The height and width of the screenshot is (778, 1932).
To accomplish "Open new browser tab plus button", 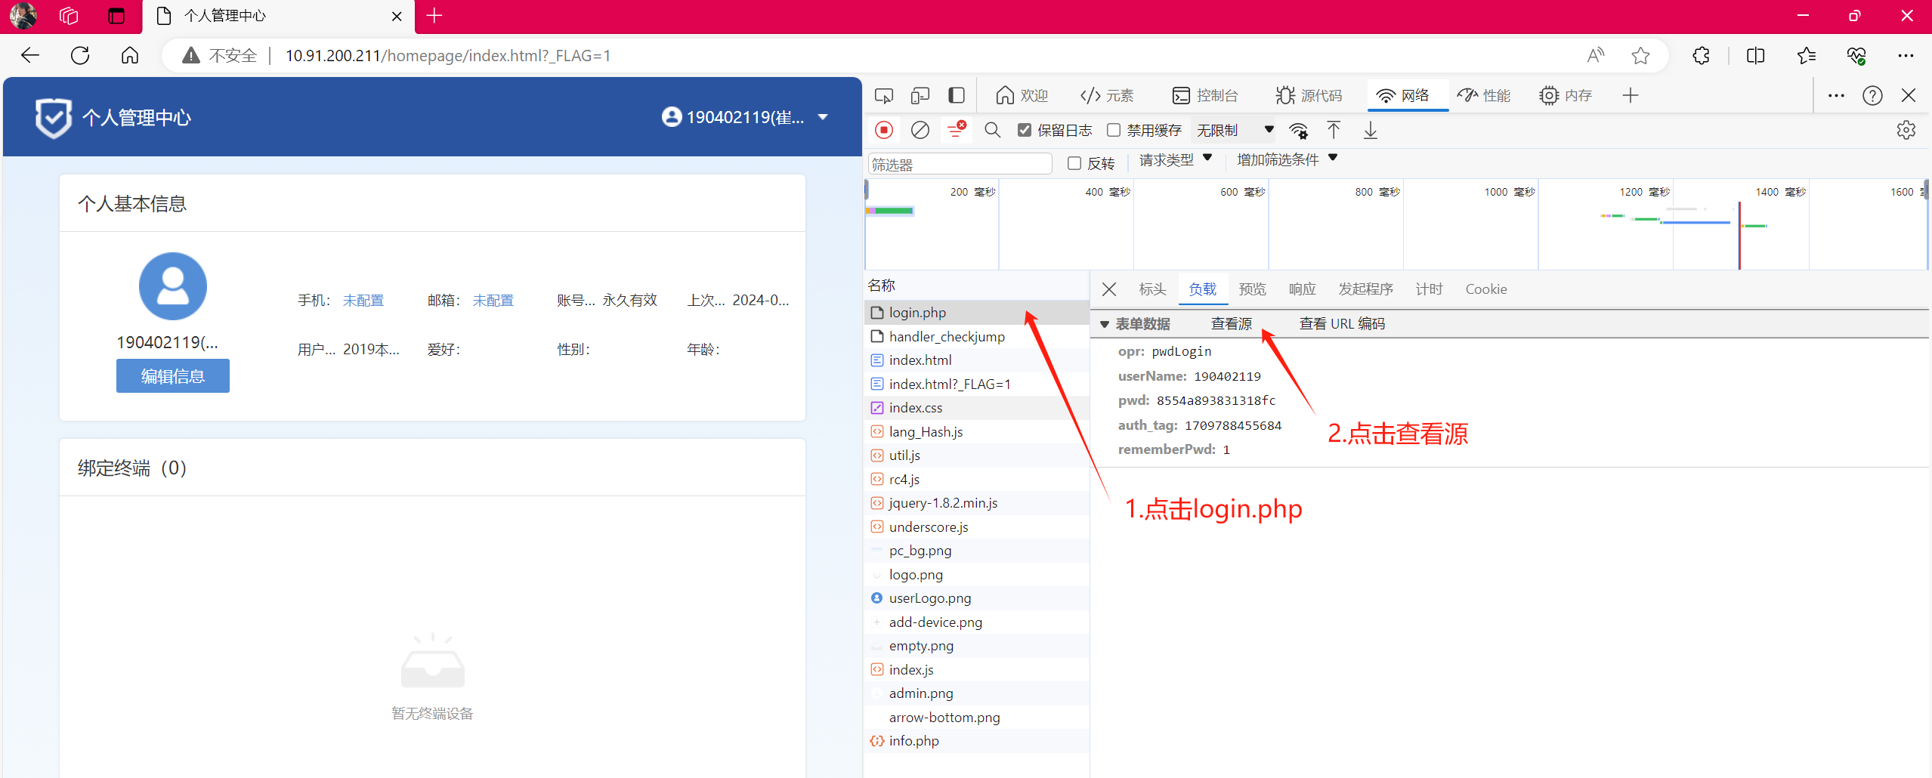I will (434, 16).
